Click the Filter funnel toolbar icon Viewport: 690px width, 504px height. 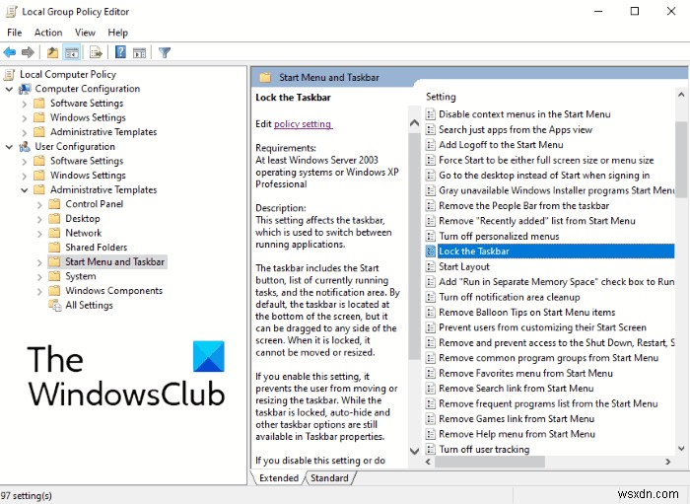(x=165, y=53)
